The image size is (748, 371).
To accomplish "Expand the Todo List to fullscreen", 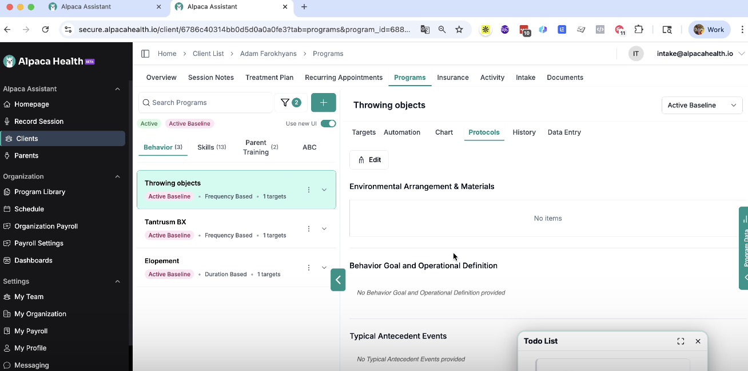I will pos(681,341).
